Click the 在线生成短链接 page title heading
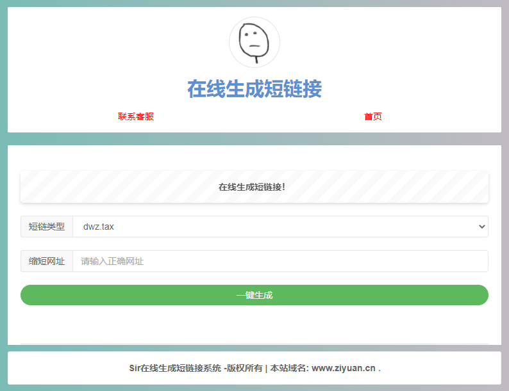Screen dimensions: 509x391 point(254,89)
